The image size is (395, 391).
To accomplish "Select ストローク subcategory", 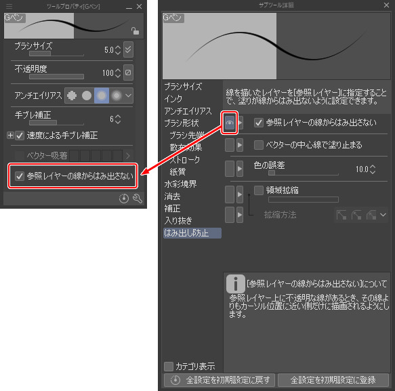I will point(185,160).
